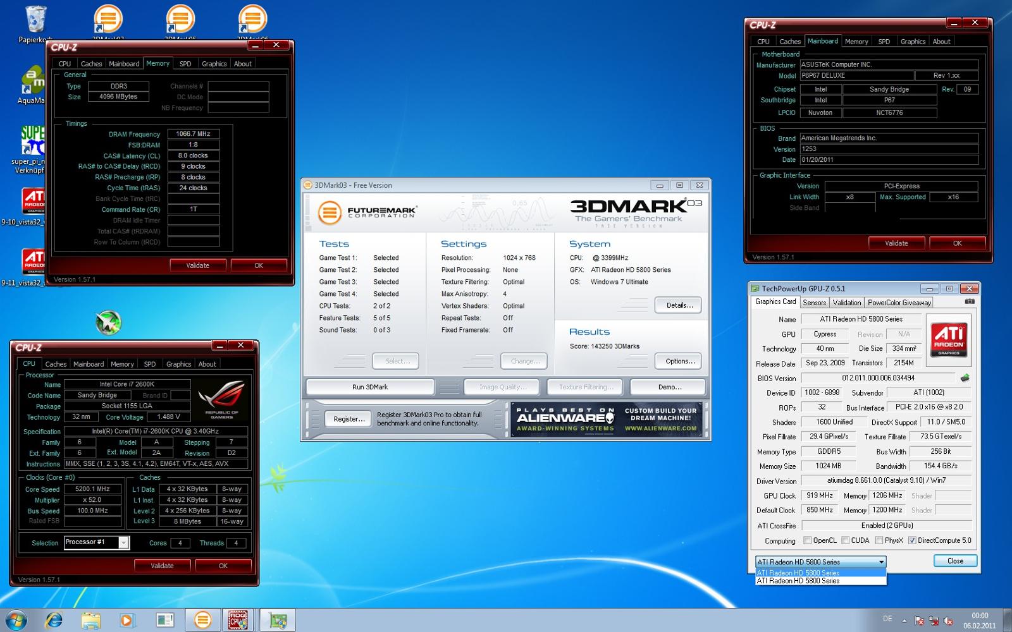This screenshot has height=632, width=1012.
Task: Switch to GPU-Z taskbar button
Action: [x=277, y=620]
